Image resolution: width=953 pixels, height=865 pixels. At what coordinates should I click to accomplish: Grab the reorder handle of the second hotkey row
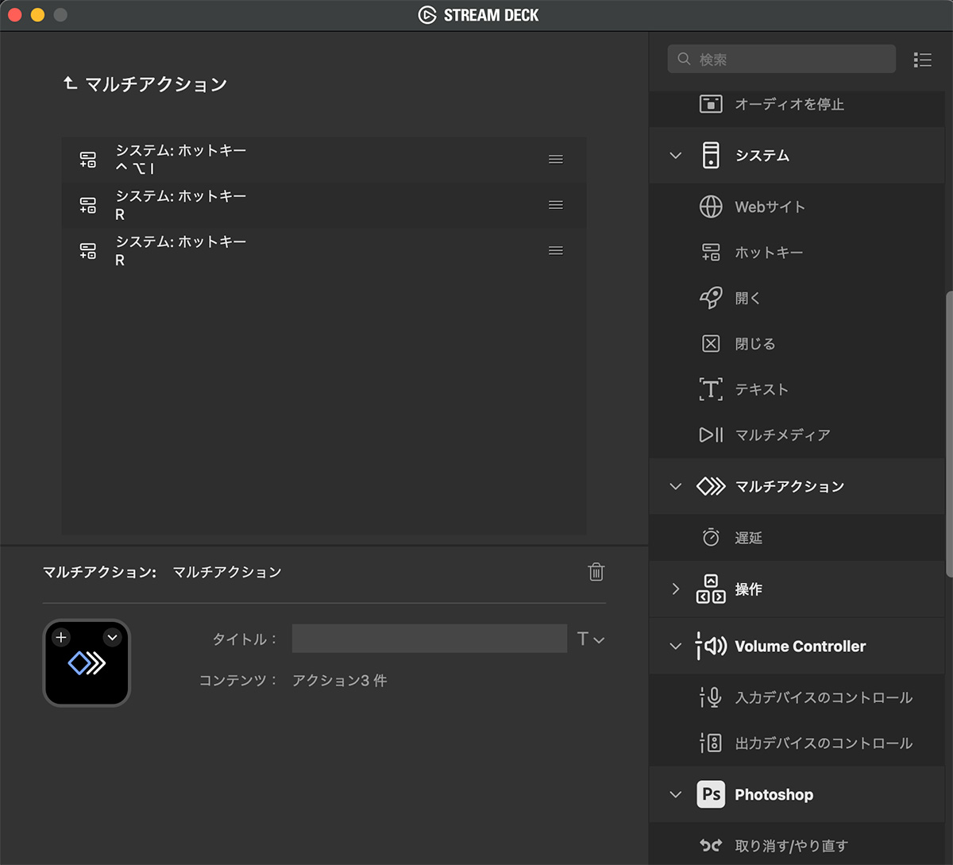(x=556, y=205)
